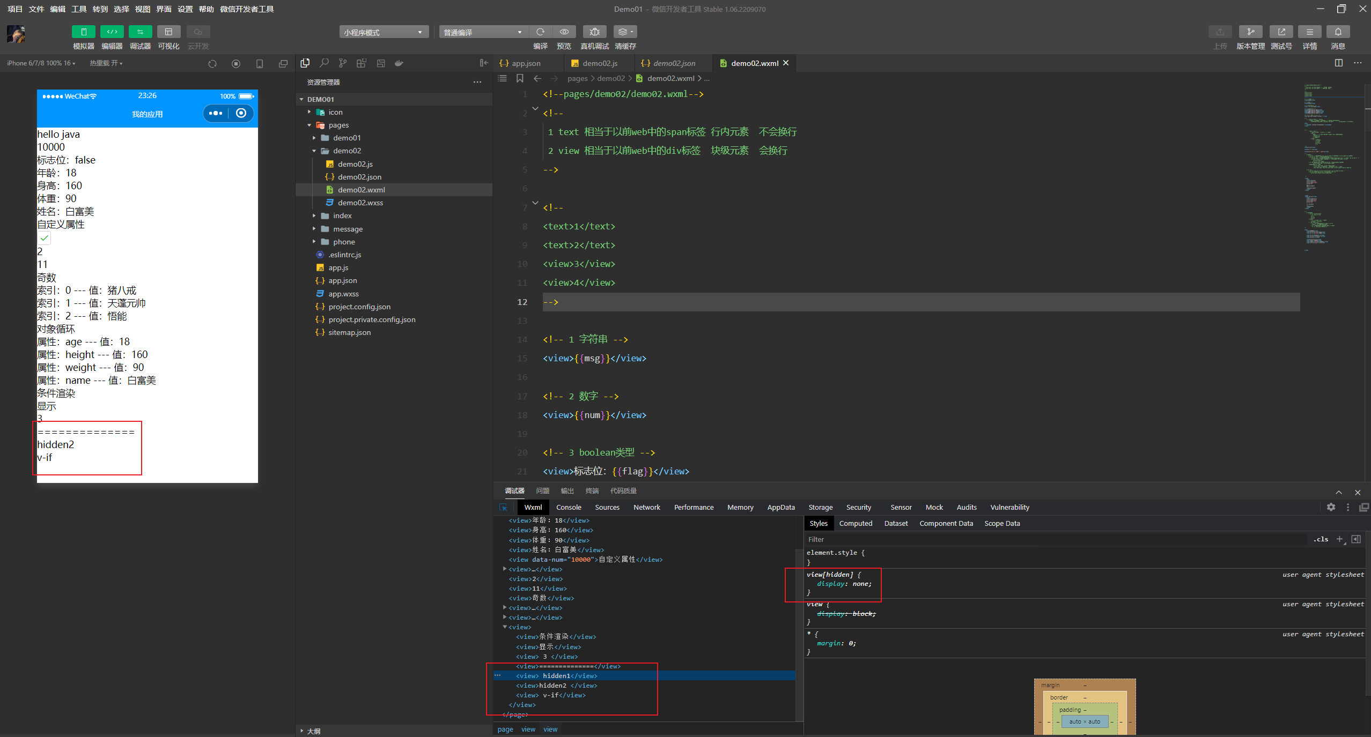This screenshot has width=1371, height=737.
Task: Open the 小程序模式 mode dropdown
Action: (384, 32)
